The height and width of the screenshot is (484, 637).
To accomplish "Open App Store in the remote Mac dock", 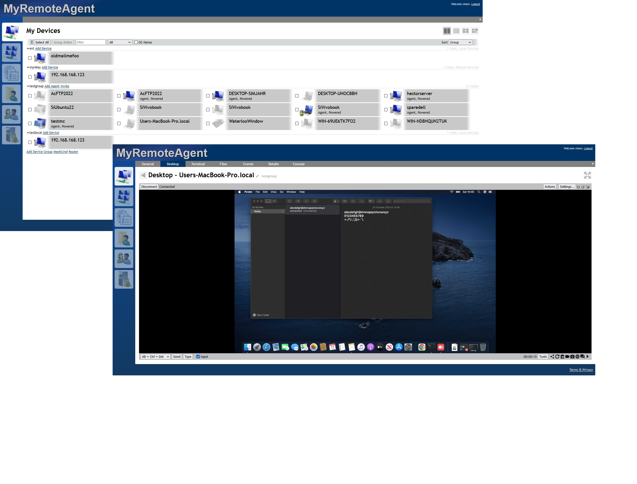I will [398, 347].
